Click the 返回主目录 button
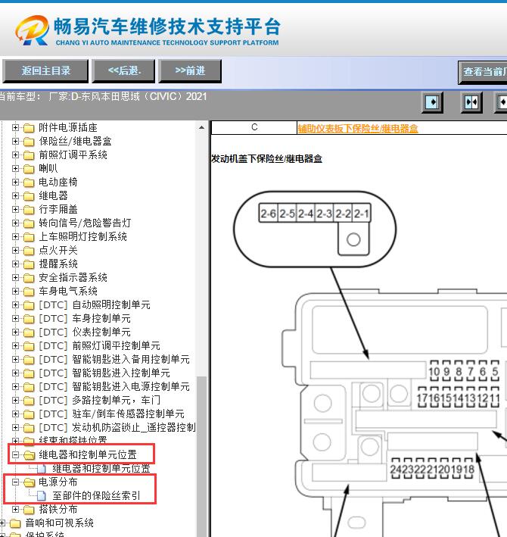 click(x=45, y=71)
